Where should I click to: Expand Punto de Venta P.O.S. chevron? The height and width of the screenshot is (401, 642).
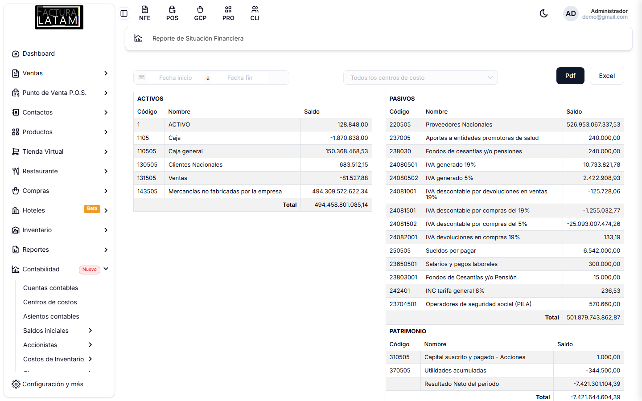[106, 93]
